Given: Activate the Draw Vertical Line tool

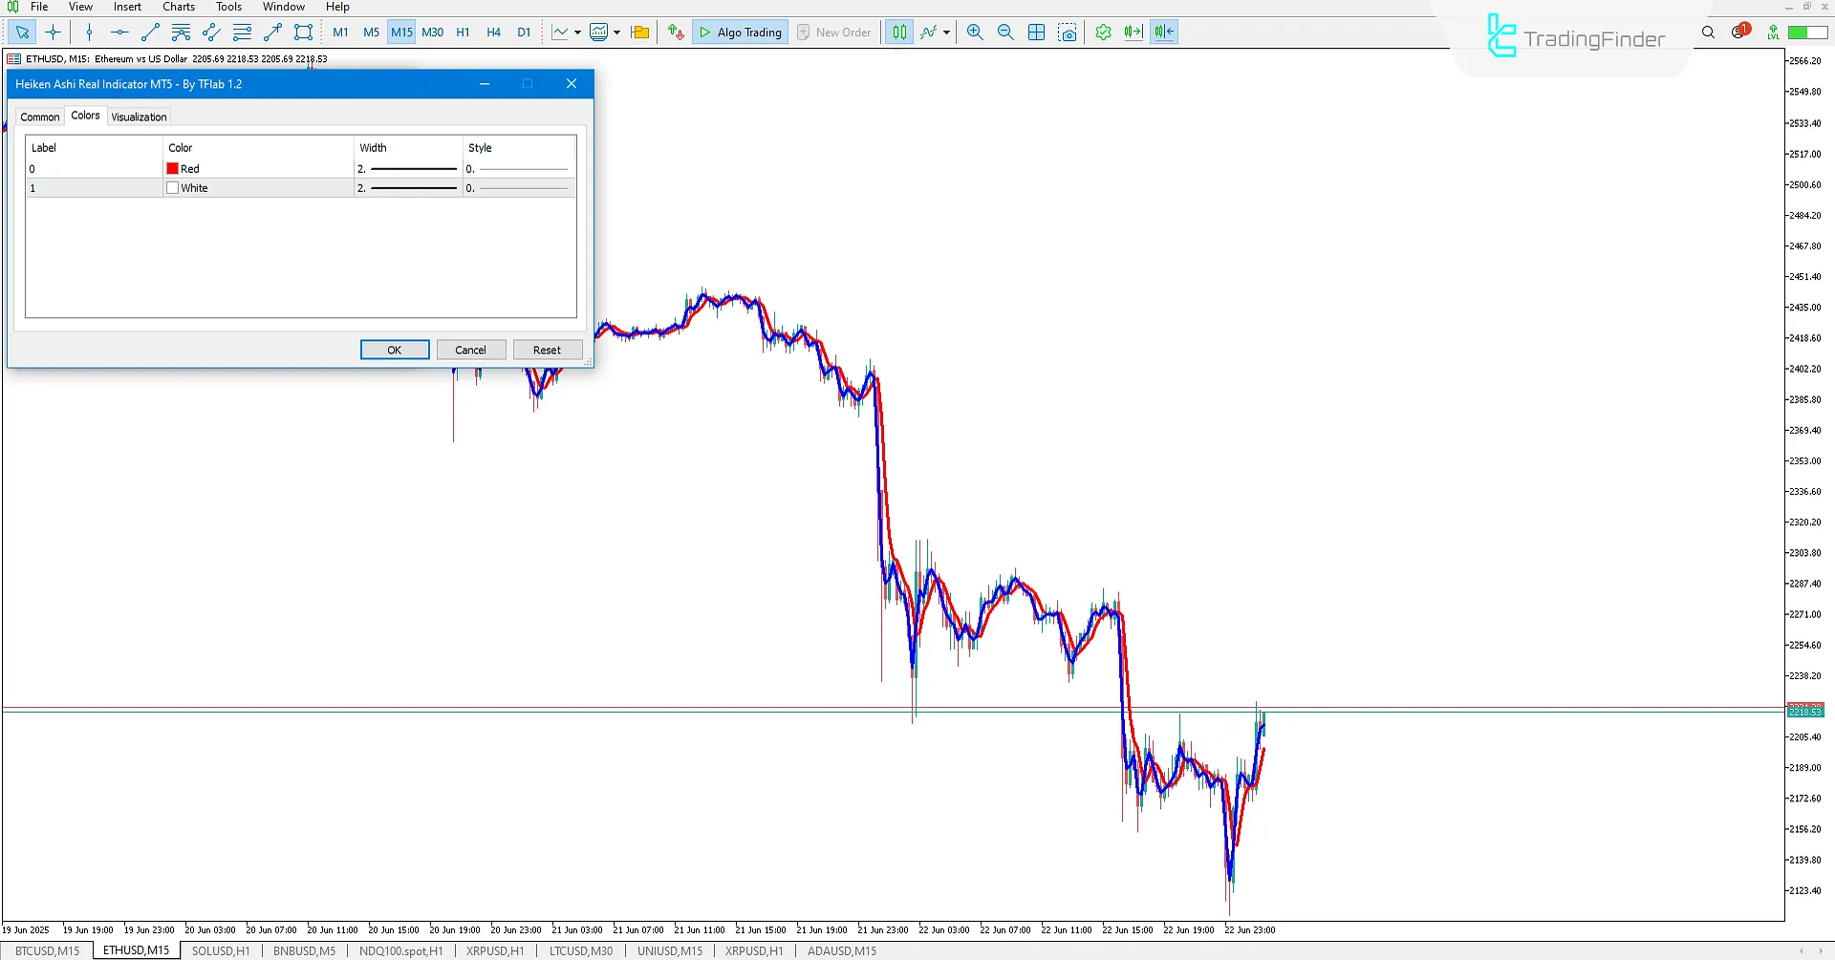Looking at the screenshot, I should pos(89,32).
